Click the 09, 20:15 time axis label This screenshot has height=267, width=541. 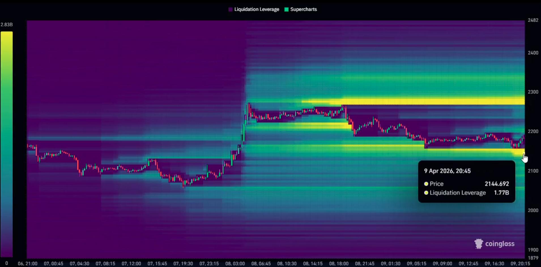pyautogui.click(x=520, y=264)
